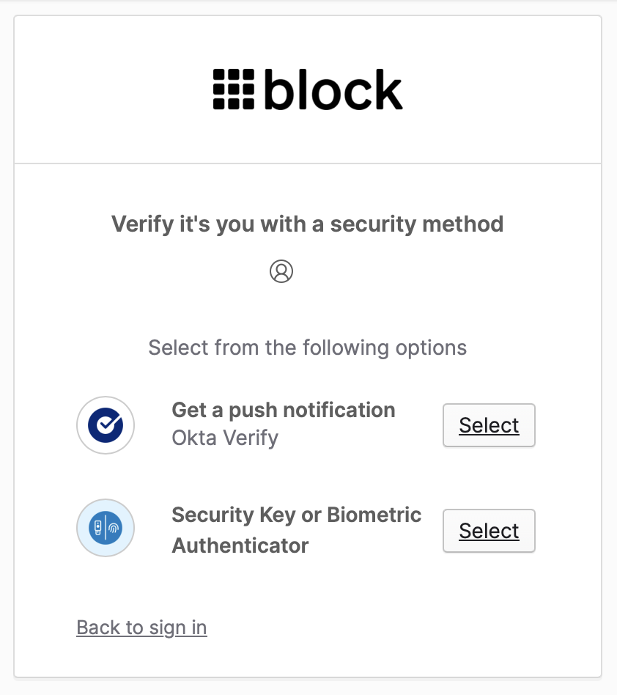Click the word "notification" in first option
The height and width of the screenshot is (695, 617).
339,410
